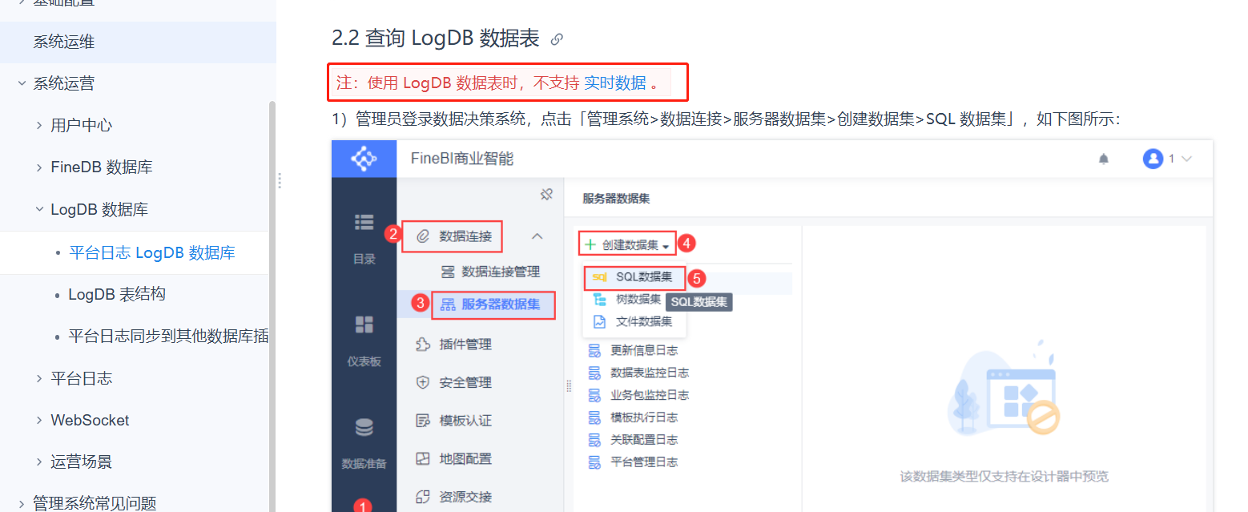Click the 资源交接 icon
Viewport: 1248px width, 512px height.
[423, 497]
